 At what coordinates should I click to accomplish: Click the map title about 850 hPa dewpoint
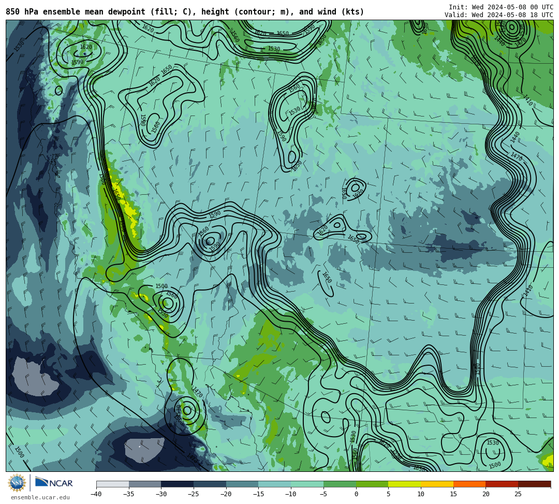click(x=185, y=12)
